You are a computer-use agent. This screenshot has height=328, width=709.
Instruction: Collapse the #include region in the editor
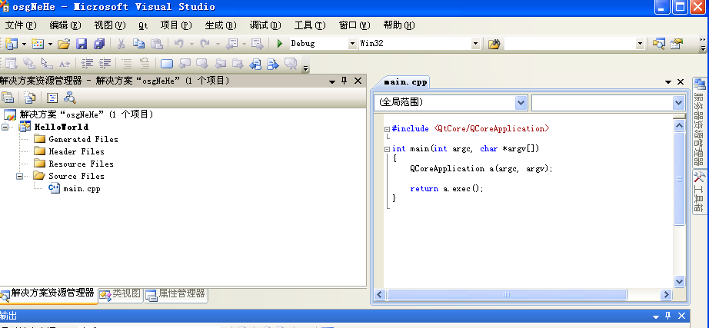[387, 129]
